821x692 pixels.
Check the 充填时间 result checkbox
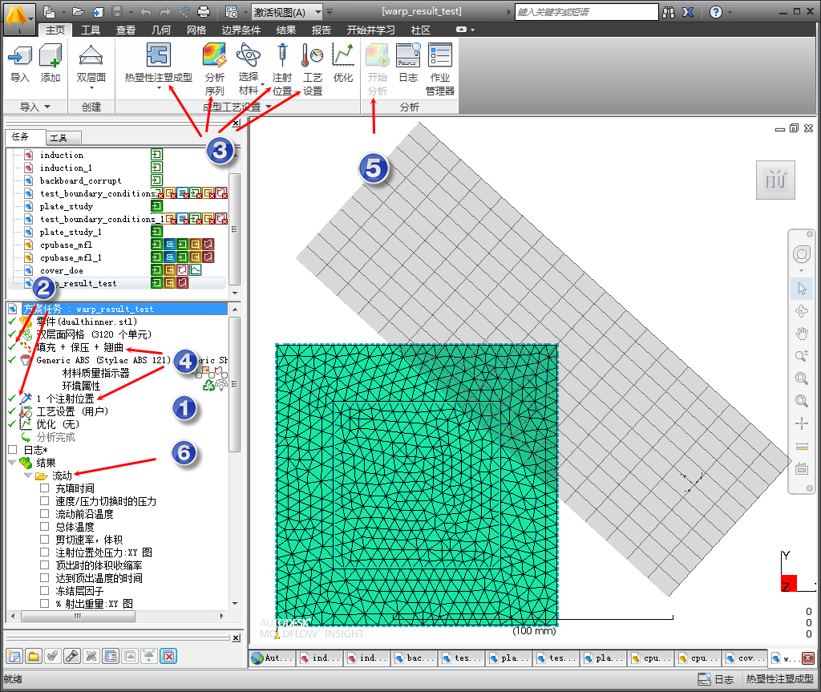click(45, 488)
